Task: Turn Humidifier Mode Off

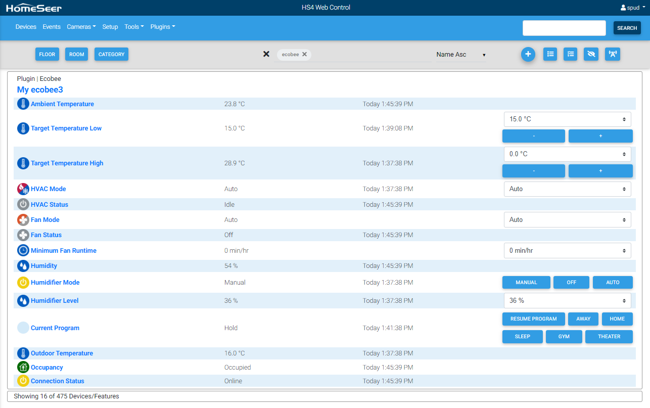Action: pyautogui.click(x=571, y=283)
